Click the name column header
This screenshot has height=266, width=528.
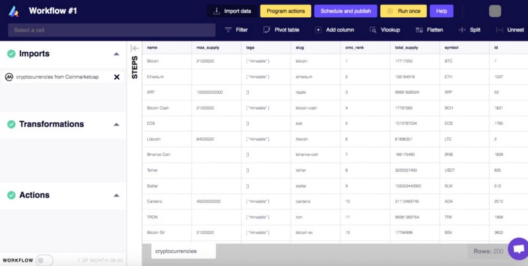[167, 48]
